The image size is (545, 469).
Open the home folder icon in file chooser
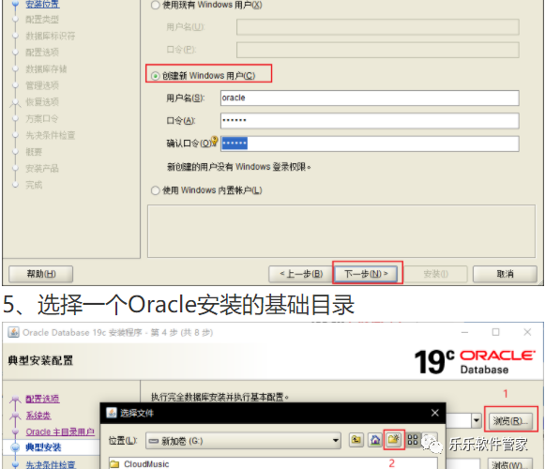(375, 440)
